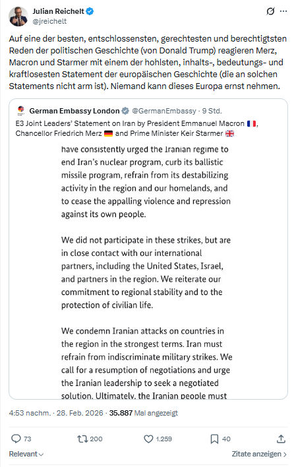Expand the Relevant sort dropdown

click(26, 454)
